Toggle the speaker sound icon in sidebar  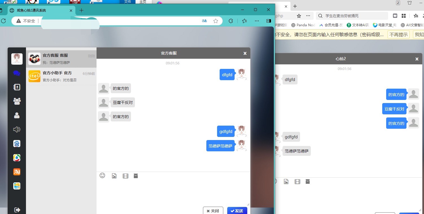[x=17, y=129]
